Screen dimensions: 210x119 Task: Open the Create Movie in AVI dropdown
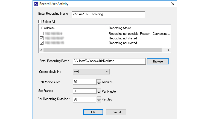coord(91,72)
